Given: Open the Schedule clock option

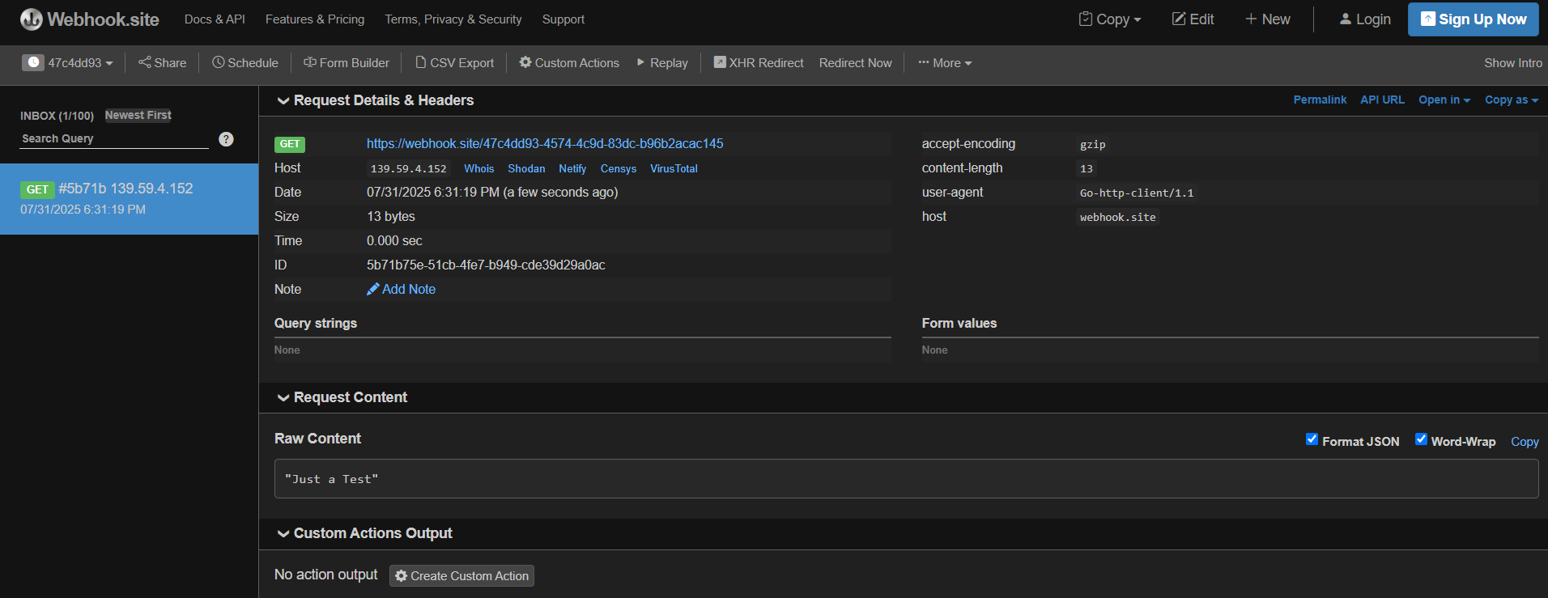Looking at the screenshot, I should 245,63.
